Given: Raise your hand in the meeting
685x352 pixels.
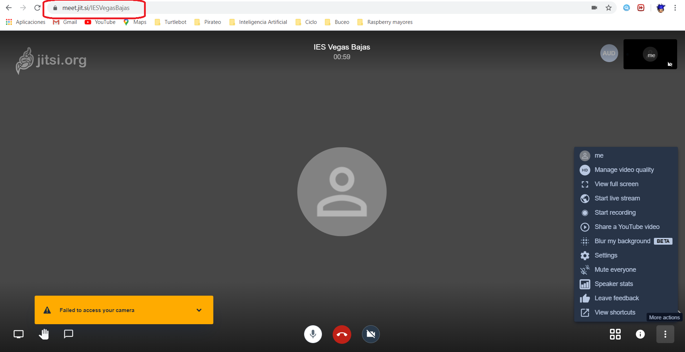Looking at the screenshot, I should click(x=44, y=334).
